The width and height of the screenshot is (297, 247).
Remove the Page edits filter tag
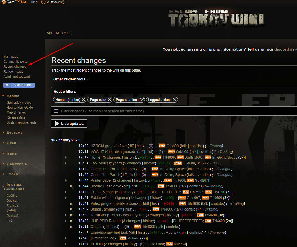click(x=110, y=100)
